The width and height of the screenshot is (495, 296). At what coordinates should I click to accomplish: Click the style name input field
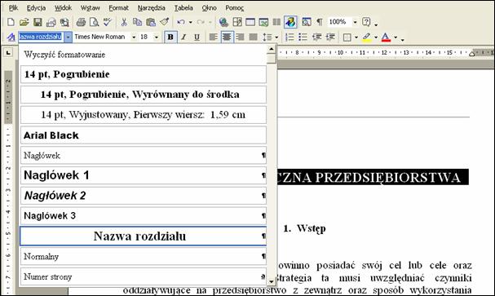point(41,37)
